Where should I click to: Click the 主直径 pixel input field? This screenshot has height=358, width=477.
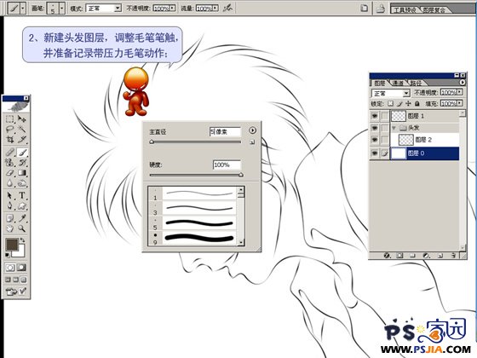225,132
